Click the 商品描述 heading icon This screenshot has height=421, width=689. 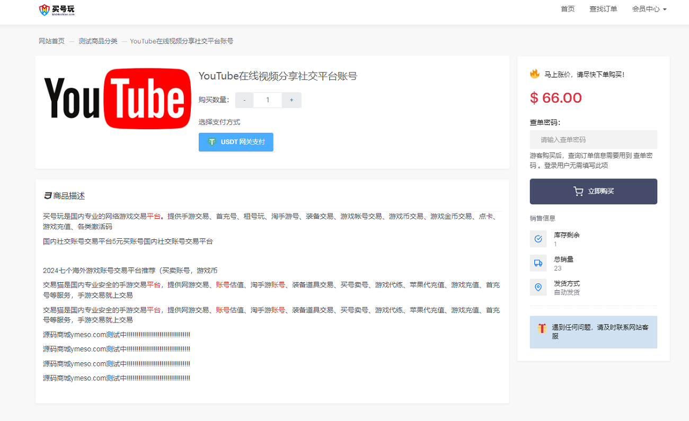[x=47, y=196]
